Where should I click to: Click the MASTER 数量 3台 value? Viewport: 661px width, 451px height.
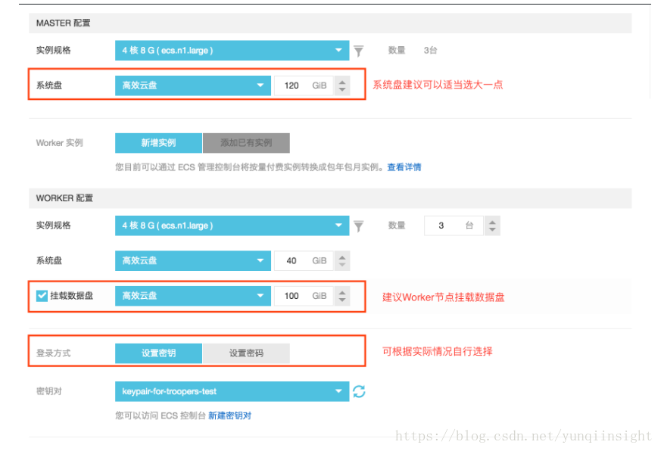coord(430,51)
